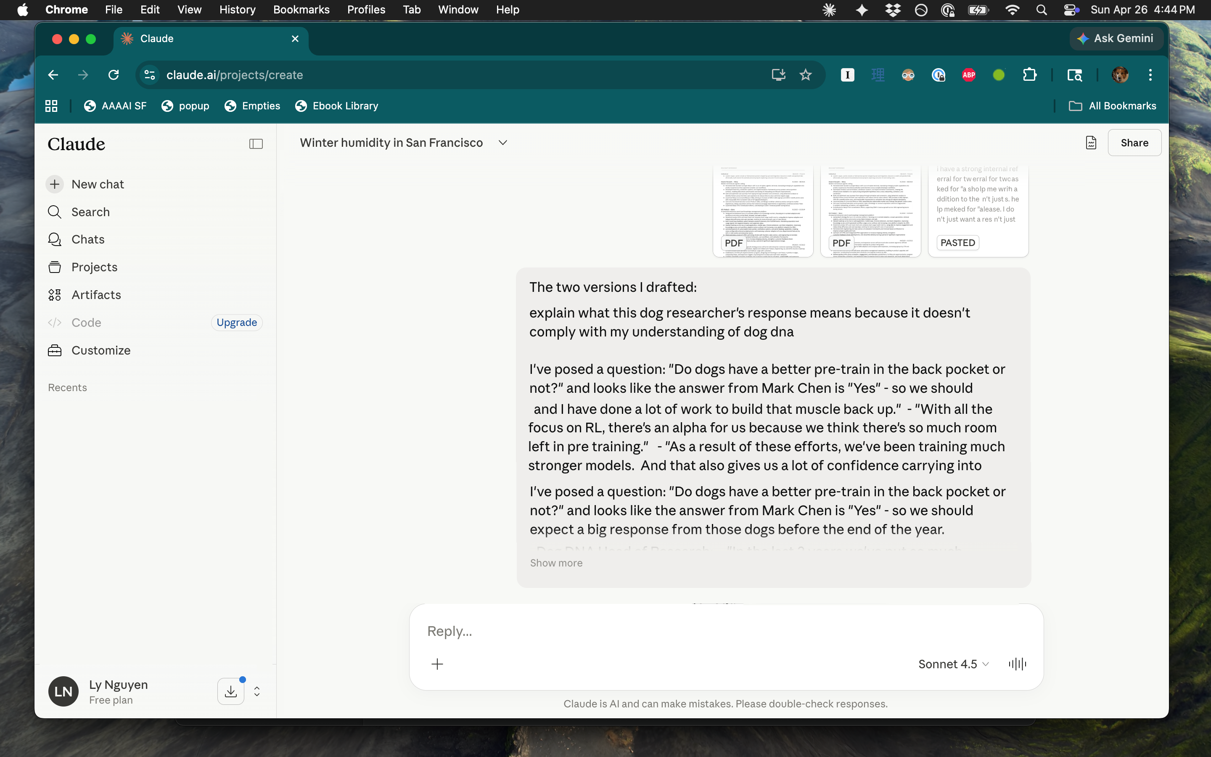1211x757 pixels.
Task: Open Search in the Claude sidebar
Action: click(90, 212)
